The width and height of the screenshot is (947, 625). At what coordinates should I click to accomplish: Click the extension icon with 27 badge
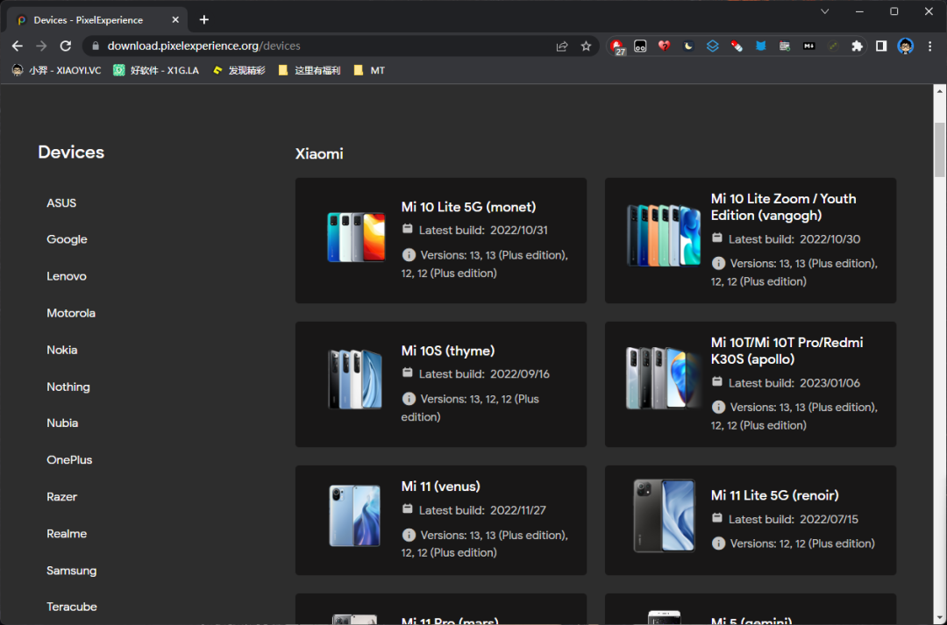[617, 46]
